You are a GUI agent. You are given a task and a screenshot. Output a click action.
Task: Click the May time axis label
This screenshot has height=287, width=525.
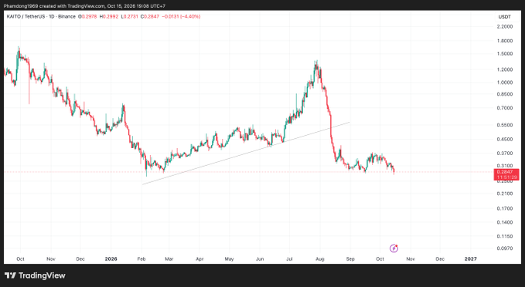point(229,259)
